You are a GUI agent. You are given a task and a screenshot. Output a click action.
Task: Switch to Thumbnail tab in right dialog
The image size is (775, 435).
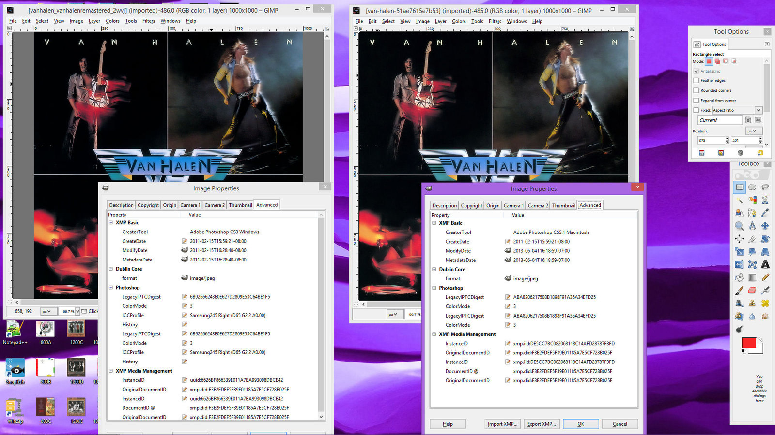pyautogui.click(x=564, y=206)
